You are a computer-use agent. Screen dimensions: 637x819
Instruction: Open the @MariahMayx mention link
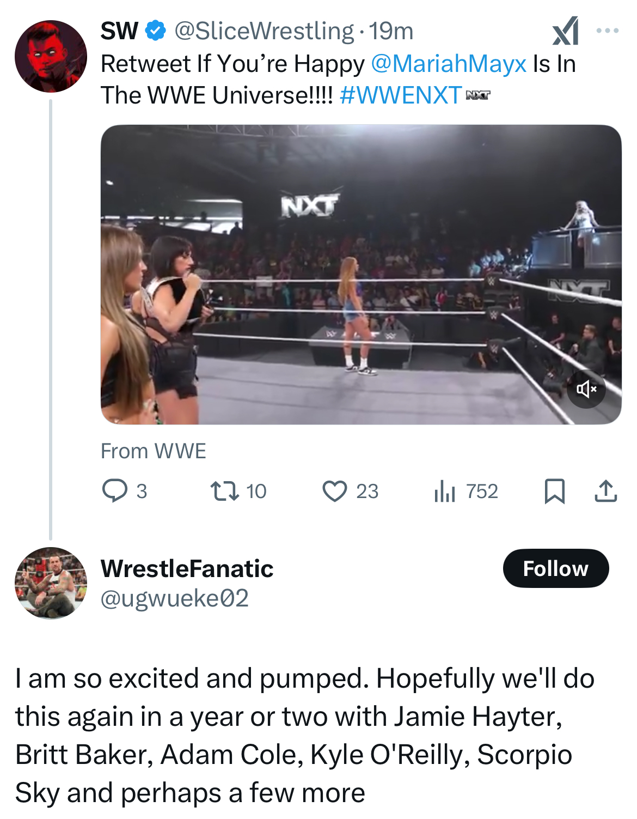(x=449, y=64)
